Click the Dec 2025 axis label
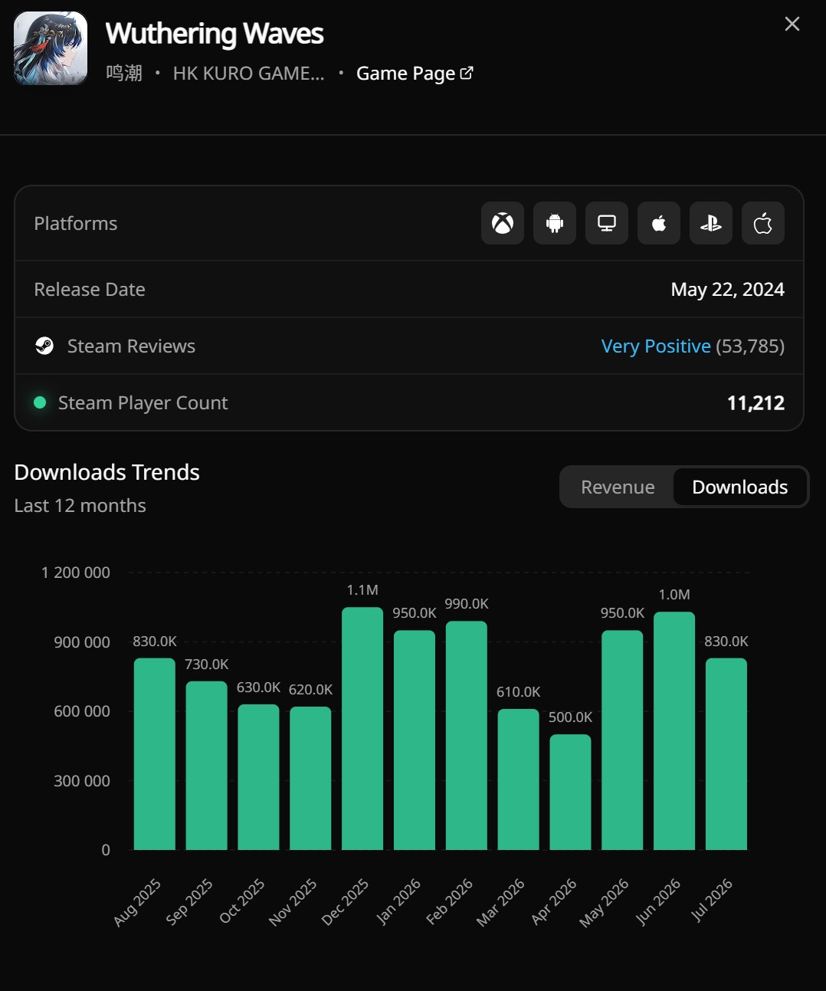Screen dimensions: 826x991 pyautogui.click(x=345, y=902)
